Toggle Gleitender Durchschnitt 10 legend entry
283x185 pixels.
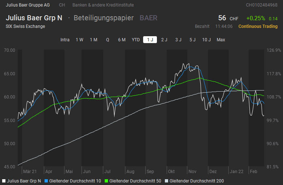pos(72,180)
